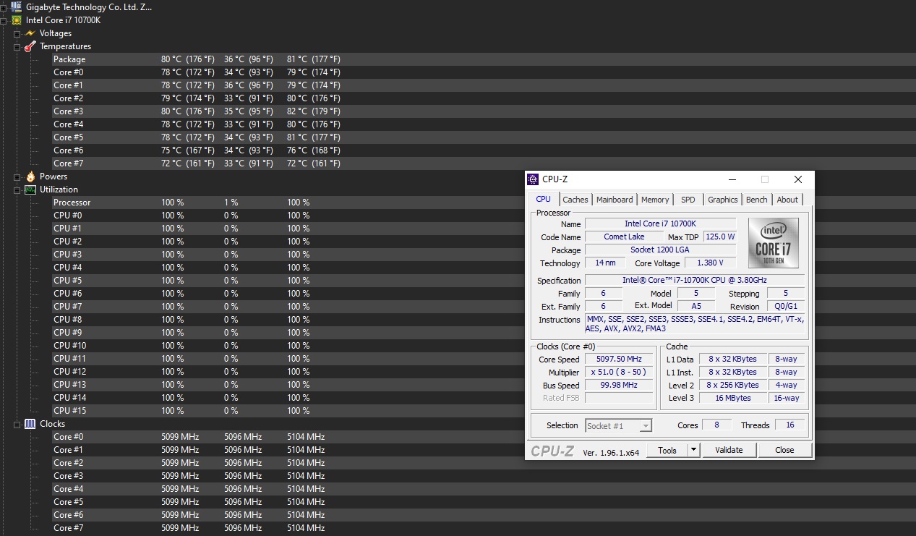Click the Package max temperature 81 °C

(x=313, y=59)
